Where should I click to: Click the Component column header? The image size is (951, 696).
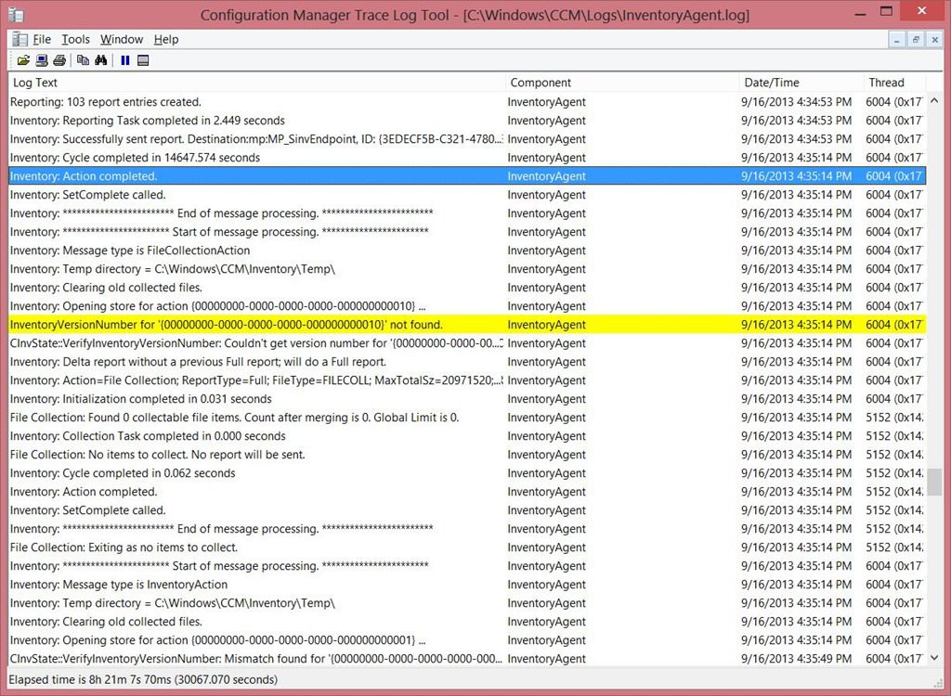622,83
